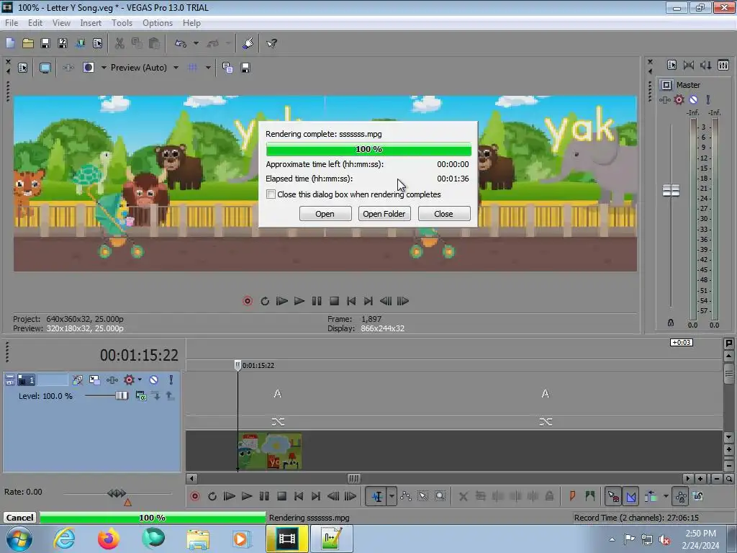This screenshot has height=553, width=737.
Task: Open the Insert menu
Action: tap(91, 22)
